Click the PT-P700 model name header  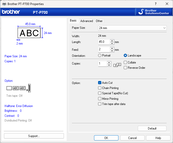click(x=40, y=12)
